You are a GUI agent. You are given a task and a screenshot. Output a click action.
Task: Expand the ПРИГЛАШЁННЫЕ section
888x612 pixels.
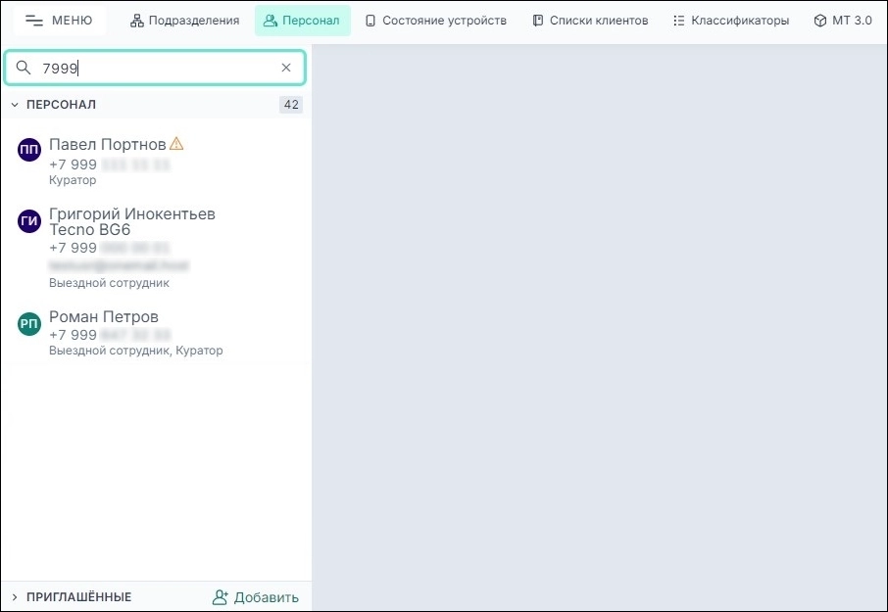(x=14, y=596)
